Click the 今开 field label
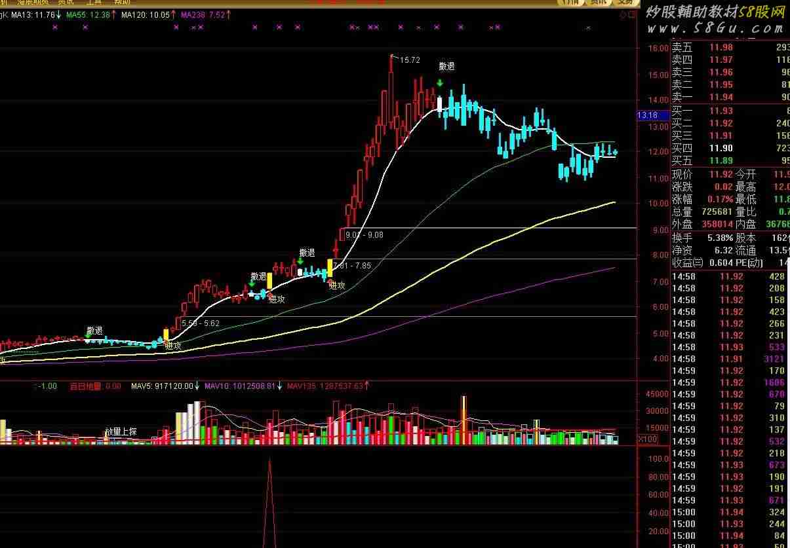The width and height of the screenshot is (790, 548). [x=746, y=174]
